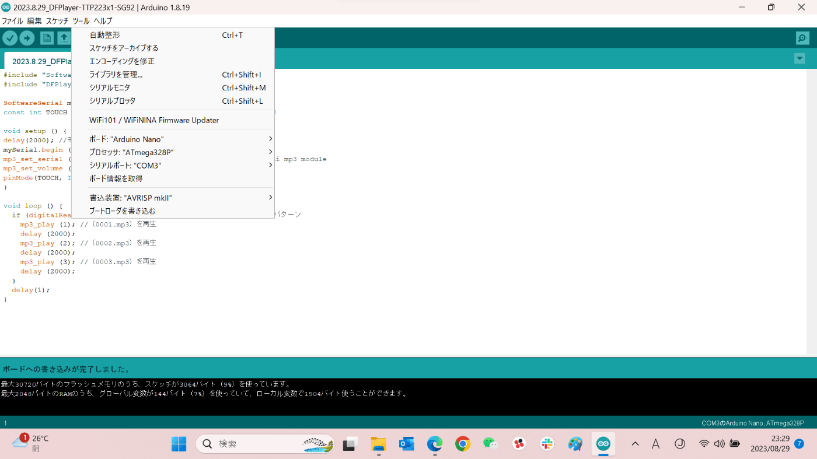This screenshot has width=817, height=459.
Task: Open the tab options dropdown arrow
Action: (799, 58)
